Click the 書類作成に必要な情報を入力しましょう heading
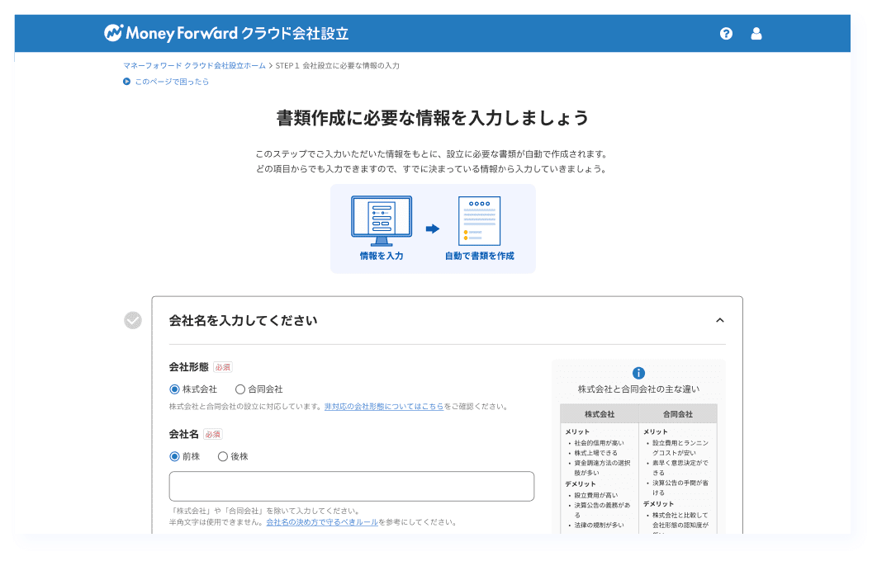Image resolution: width=877 pixels, height=561 pixels. (433, 118)
